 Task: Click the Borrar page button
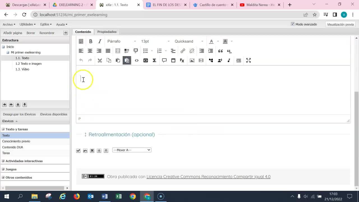tap(31, 33)
